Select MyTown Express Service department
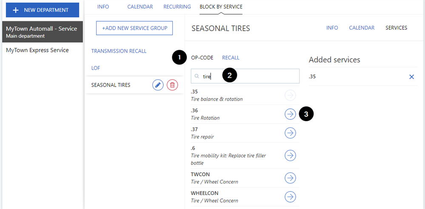Screen dimensions: 425x209 (37, 50)
